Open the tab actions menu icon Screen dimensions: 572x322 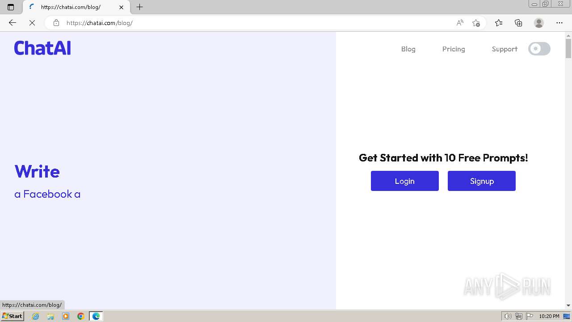pos(11,7)
